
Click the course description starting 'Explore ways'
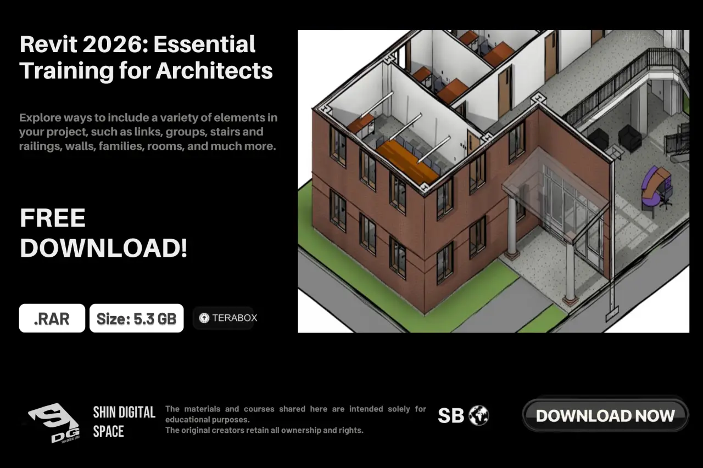point(148,132)
